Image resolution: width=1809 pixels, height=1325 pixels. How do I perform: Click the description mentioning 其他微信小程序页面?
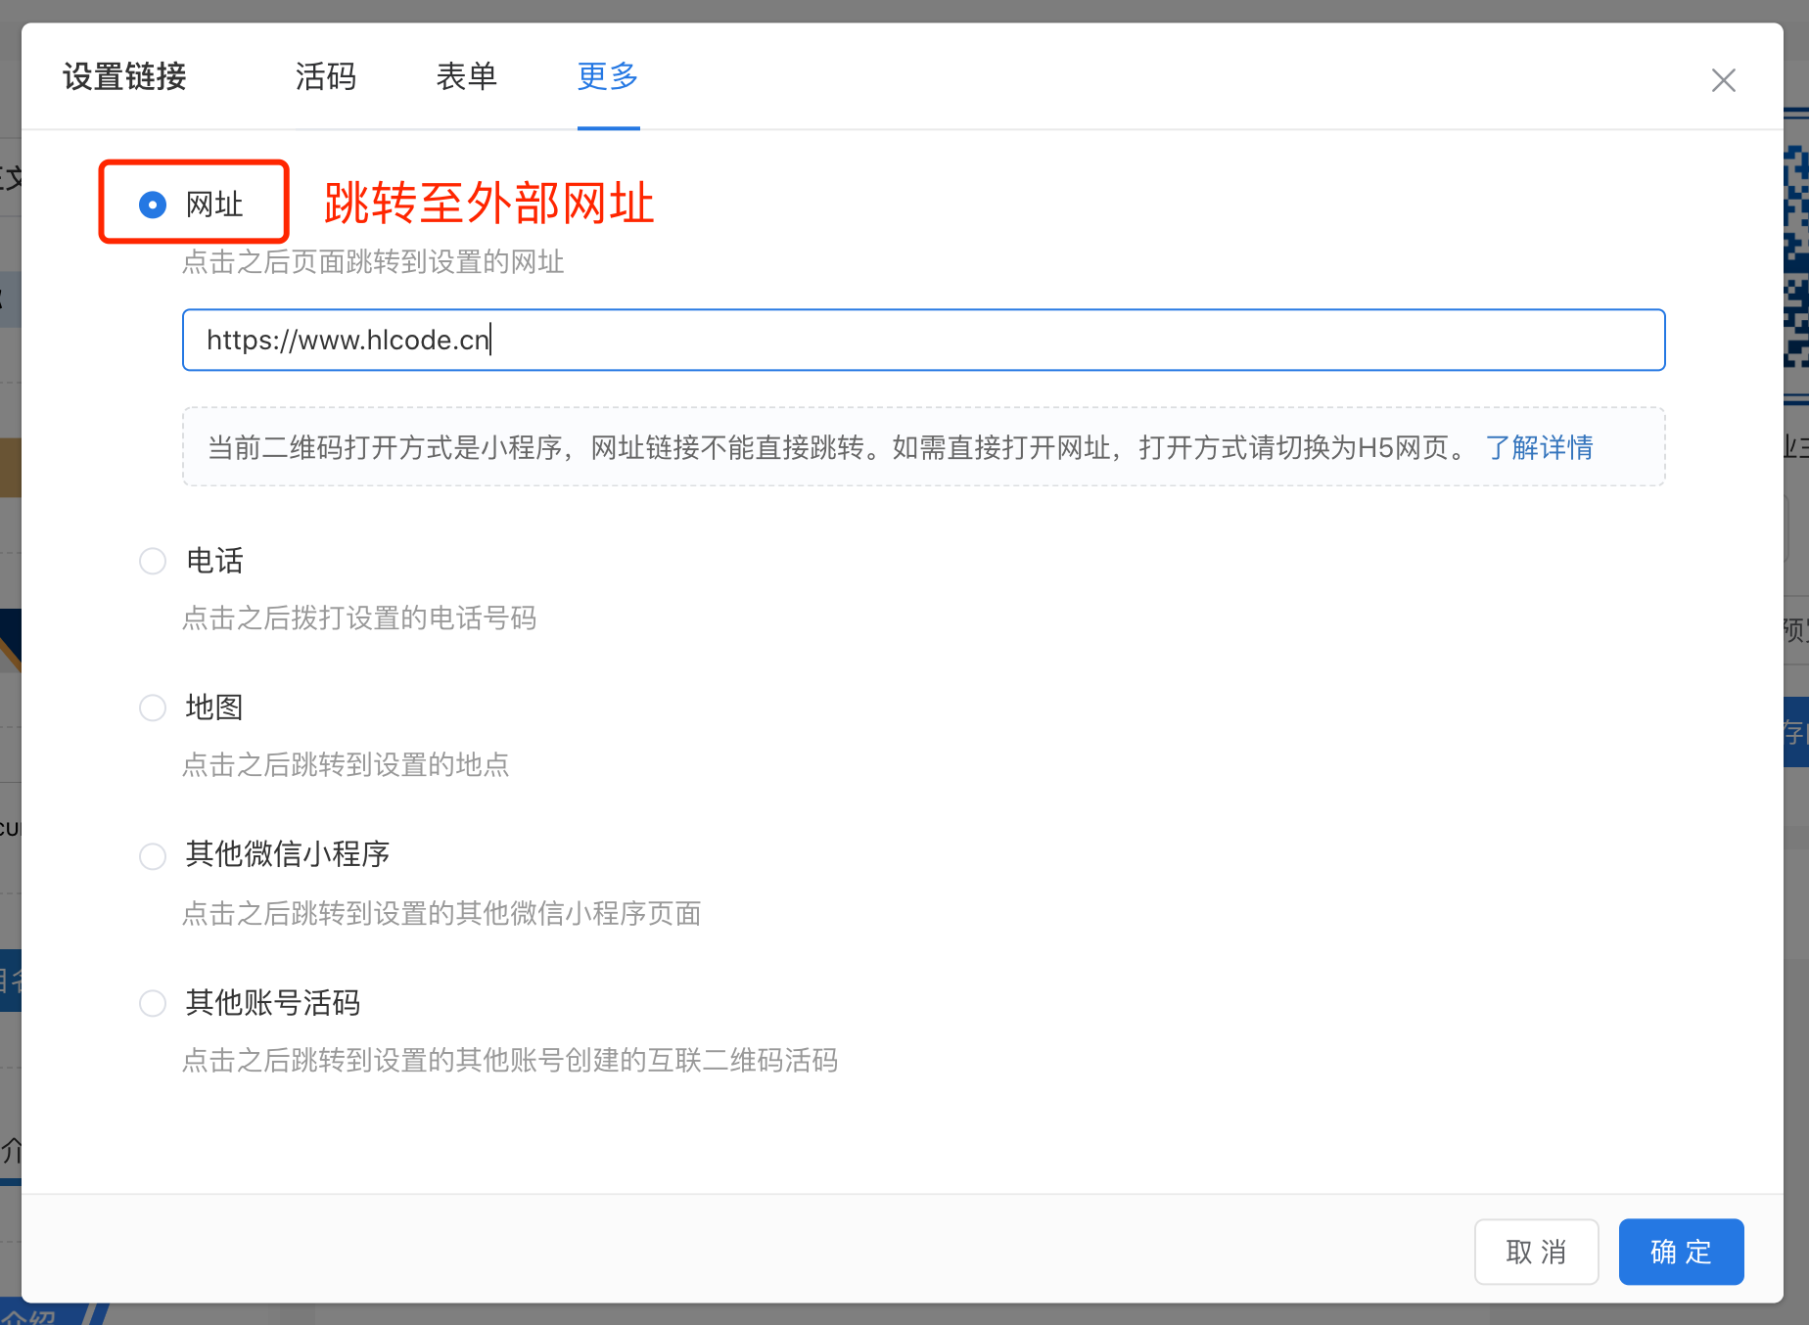441,913
